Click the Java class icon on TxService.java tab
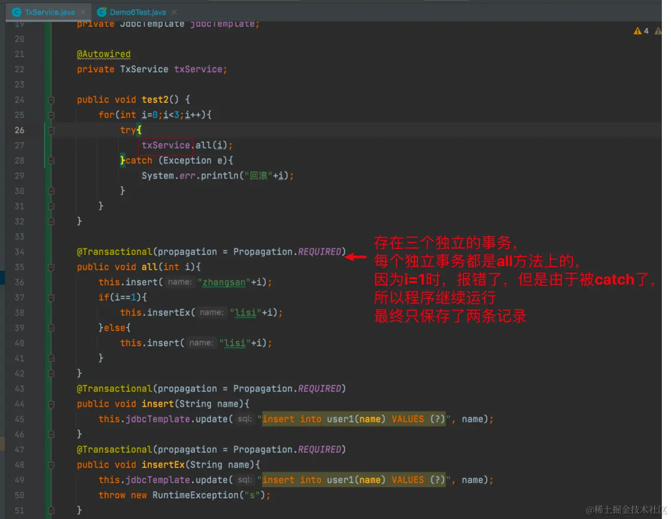The image size is (671, 519). click(x=17, y=12)
